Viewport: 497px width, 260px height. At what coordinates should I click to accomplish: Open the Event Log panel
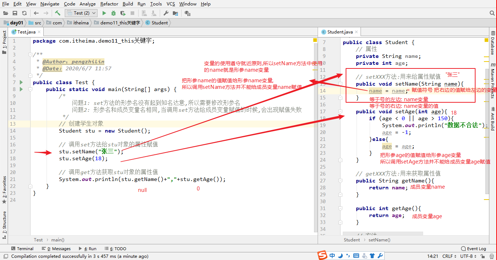tap(473, 249)
